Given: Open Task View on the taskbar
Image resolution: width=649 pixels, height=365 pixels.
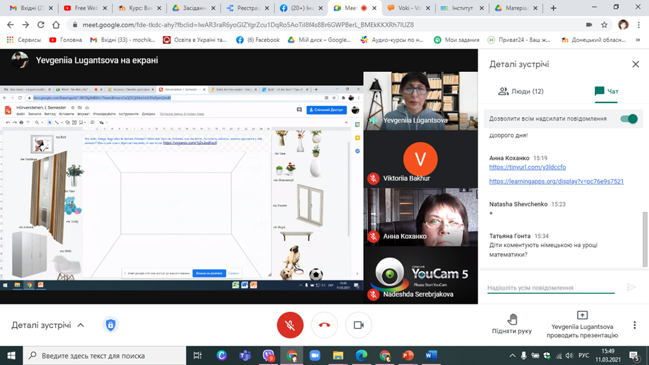Looking at the screenshot, I should 197,356.
